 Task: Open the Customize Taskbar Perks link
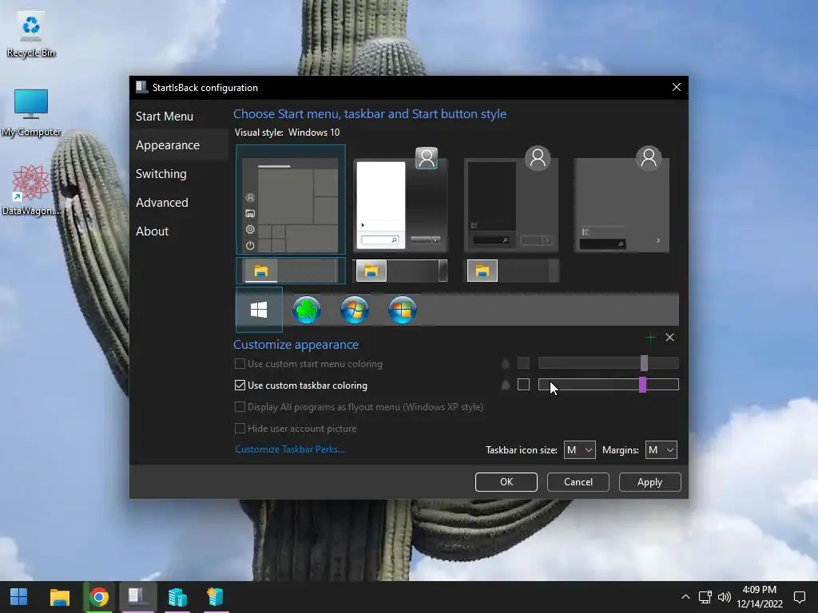(289, 449)
